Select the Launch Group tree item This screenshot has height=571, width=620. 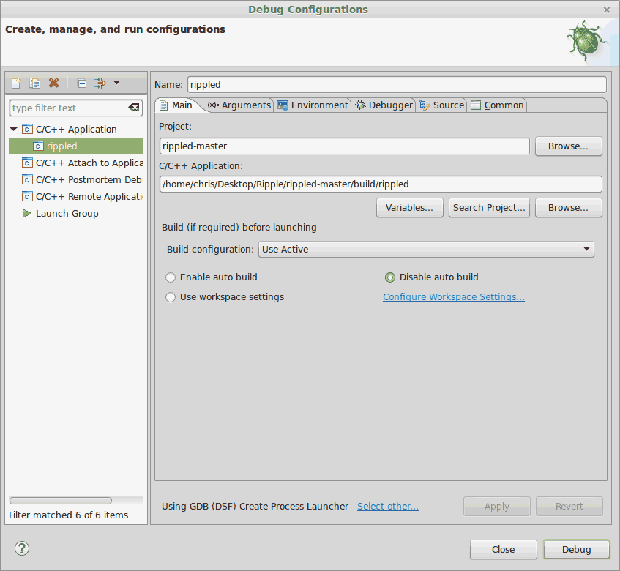click(67, 213)
